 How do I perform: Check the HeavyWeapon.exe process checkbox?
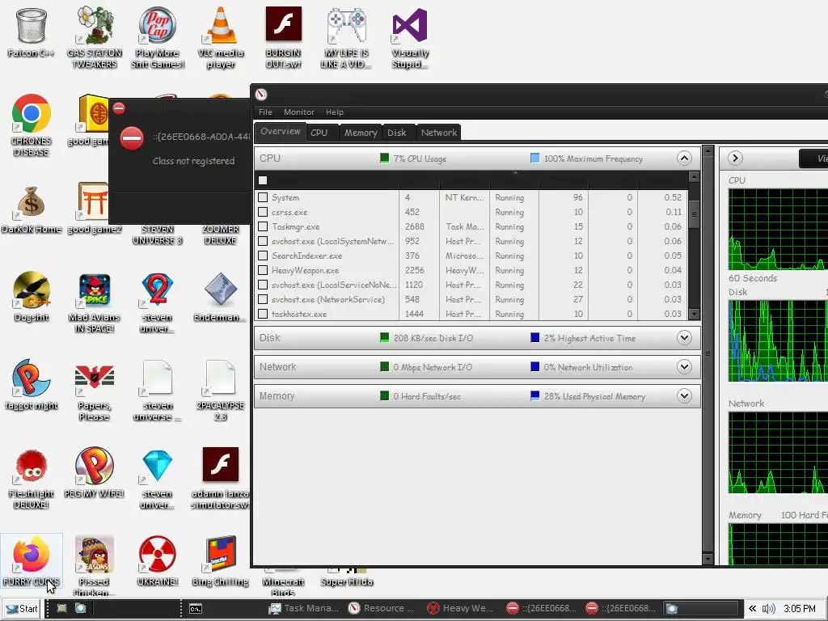[x=263, y=270]
